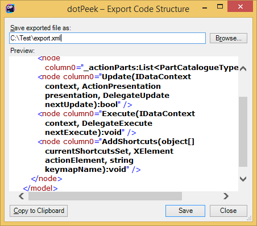Copy to Clipboard the exported XML
Image resolution: width=257 pixels, height=226 pixels.
click(39, 211)
